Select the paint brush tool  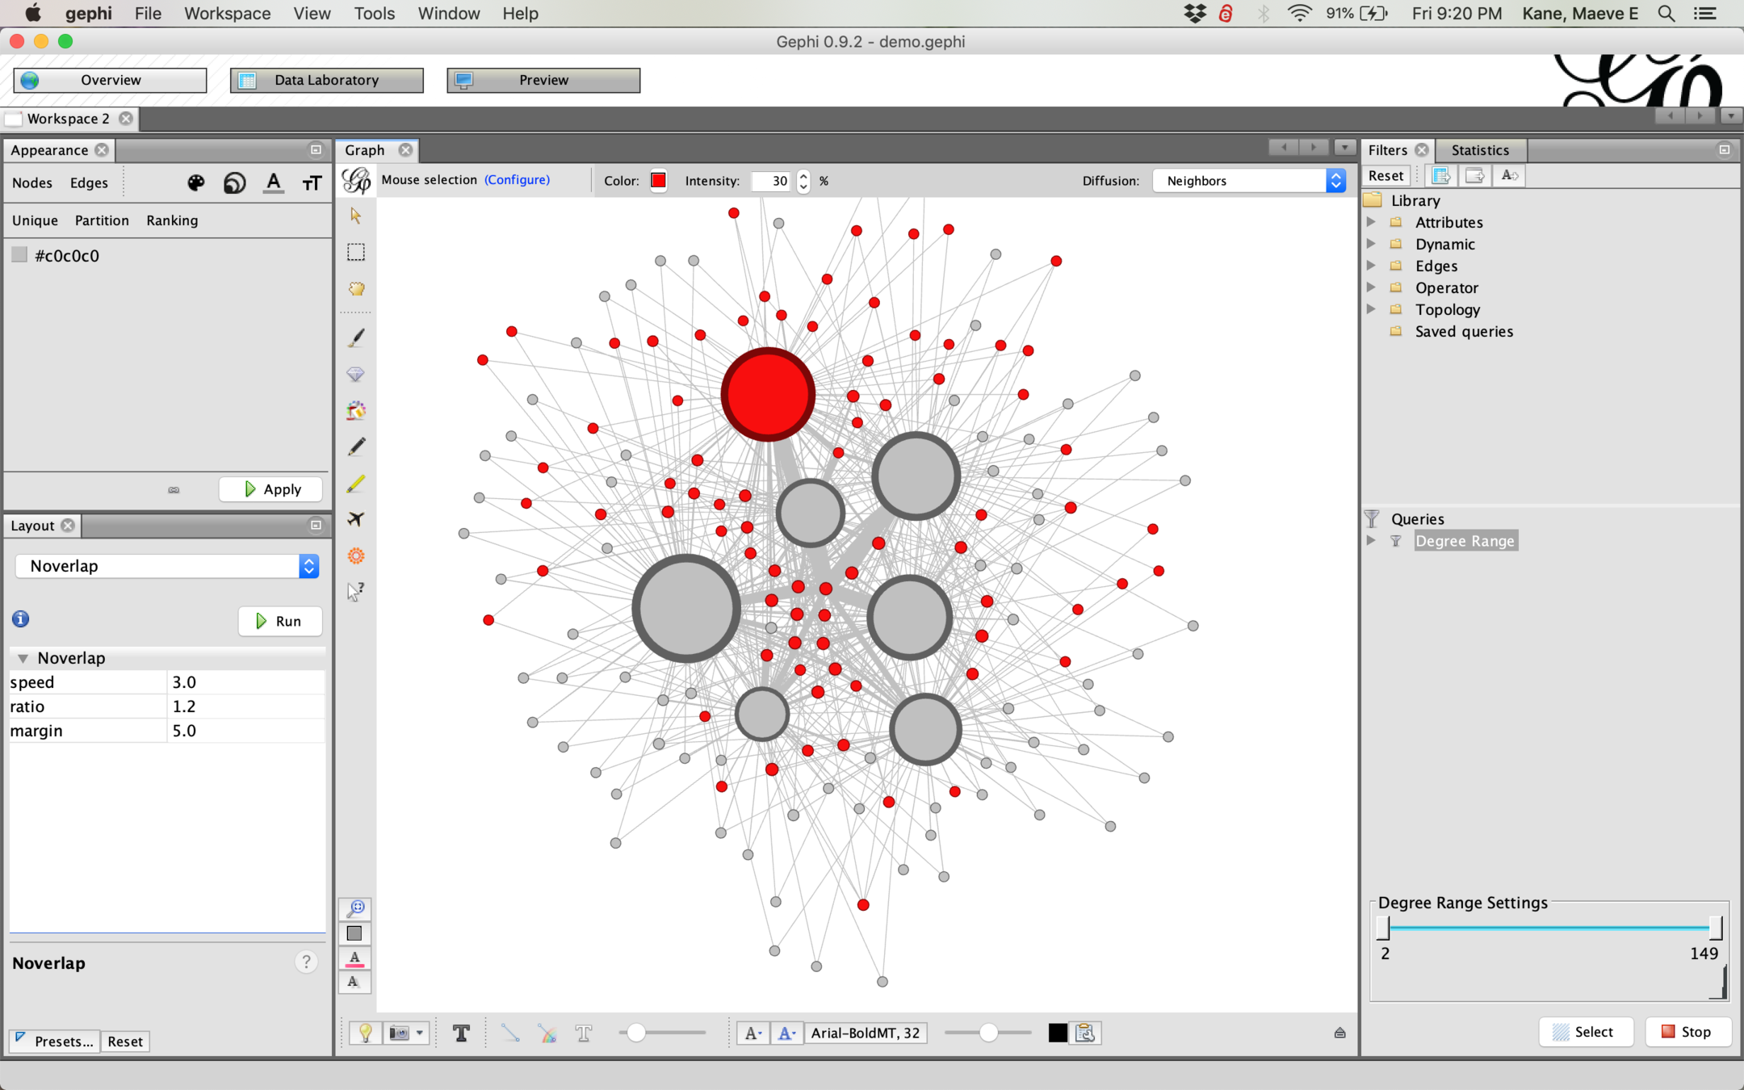(355, 337)
